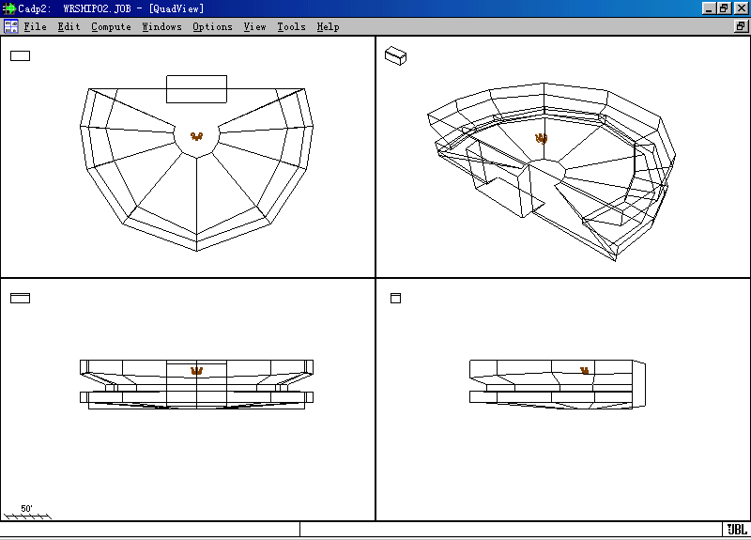Open the Options menu

coord(213,27)
